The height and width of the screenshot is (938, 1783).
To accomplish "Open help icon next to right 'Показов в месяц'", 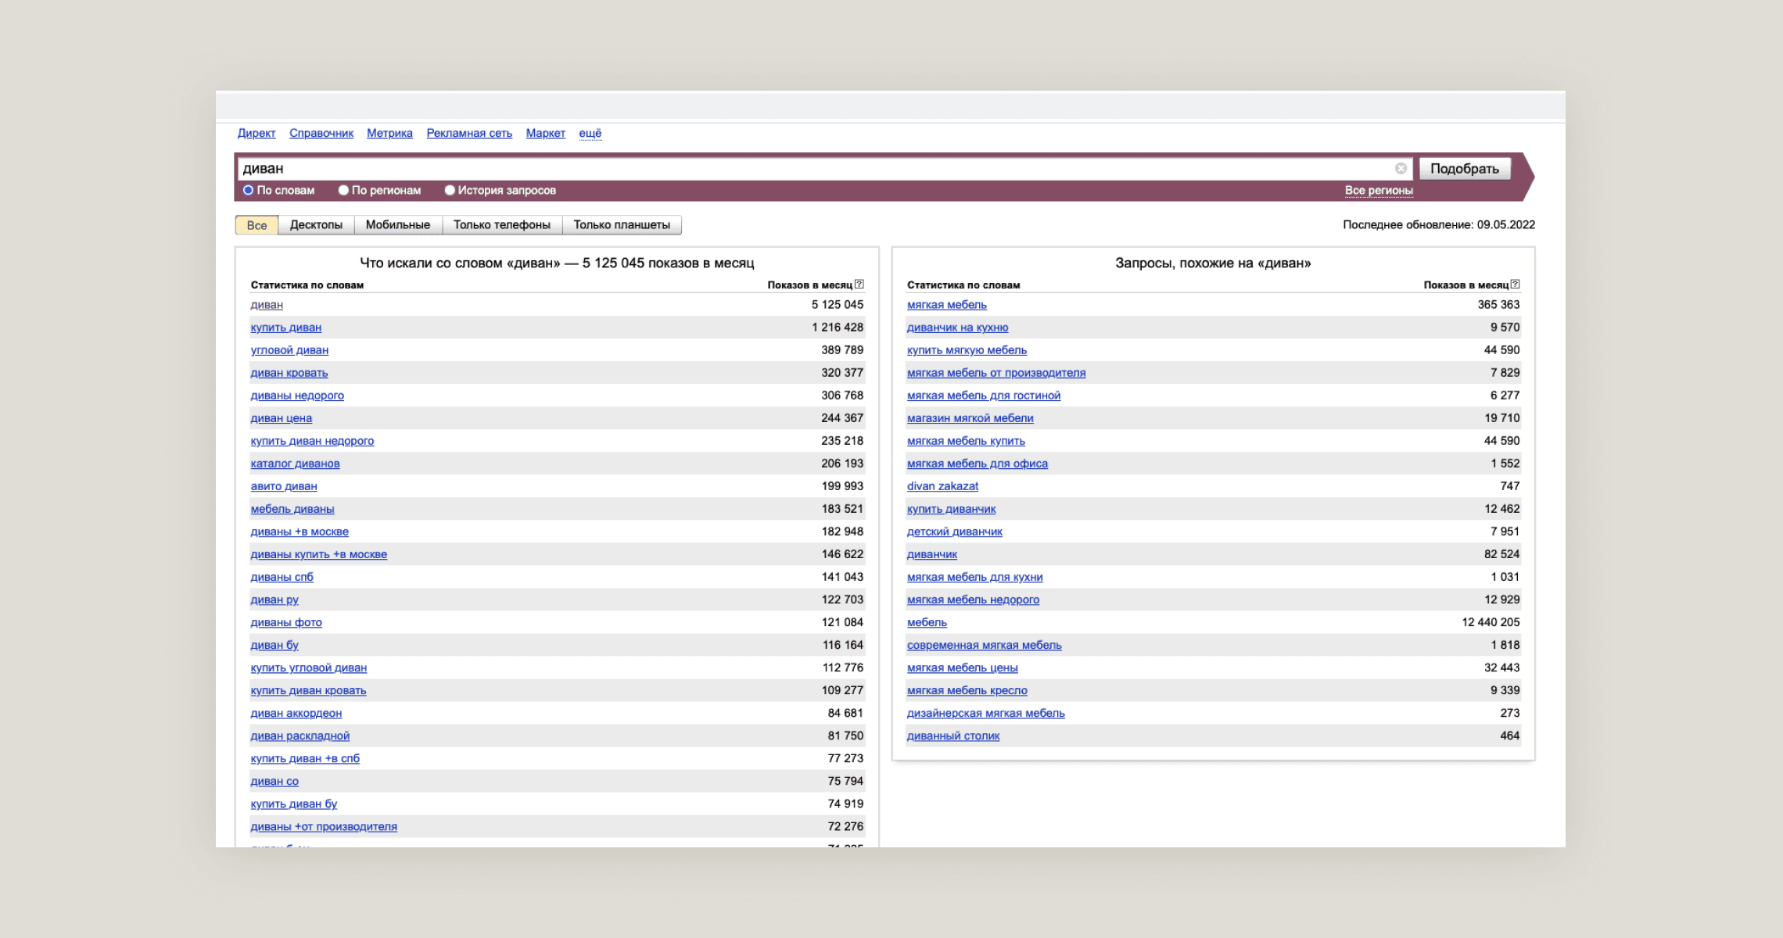I will coord(1516,285).
